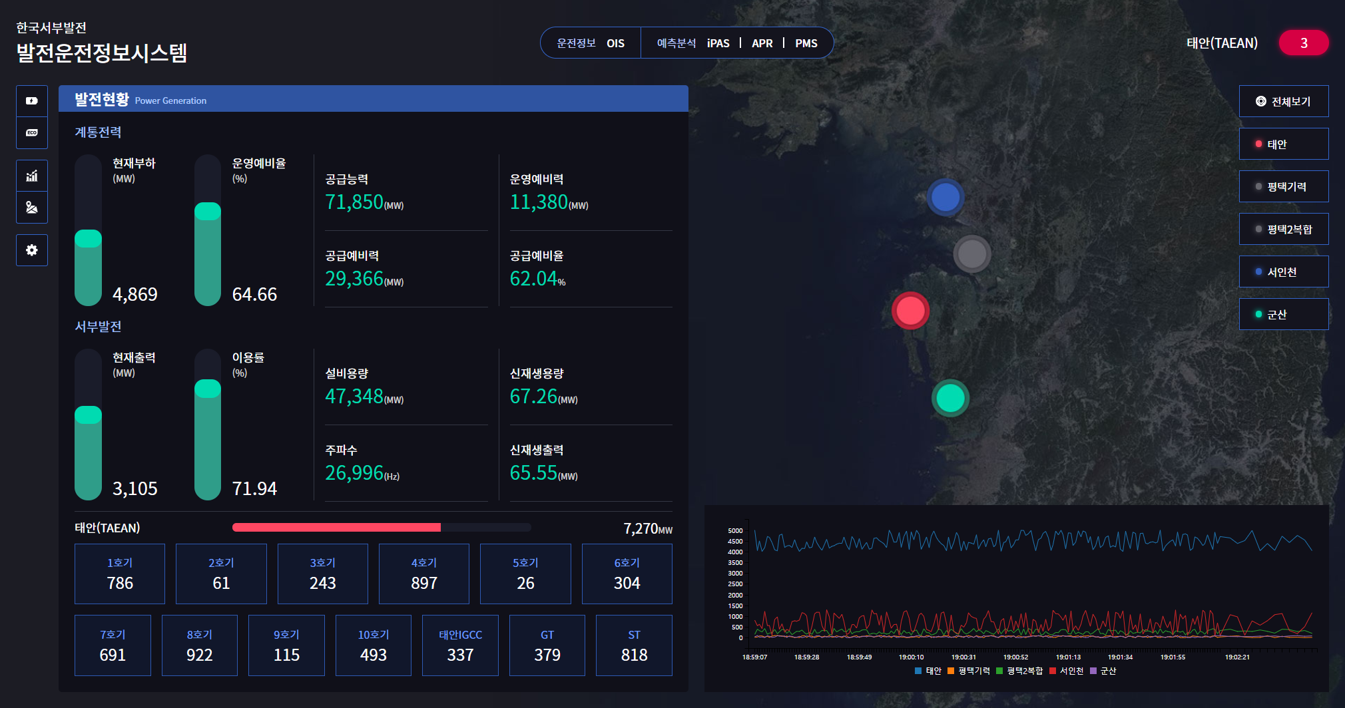Select unit tile 6호기 304
Viewport: 1345px width, 708px height.
coord(627,574)
